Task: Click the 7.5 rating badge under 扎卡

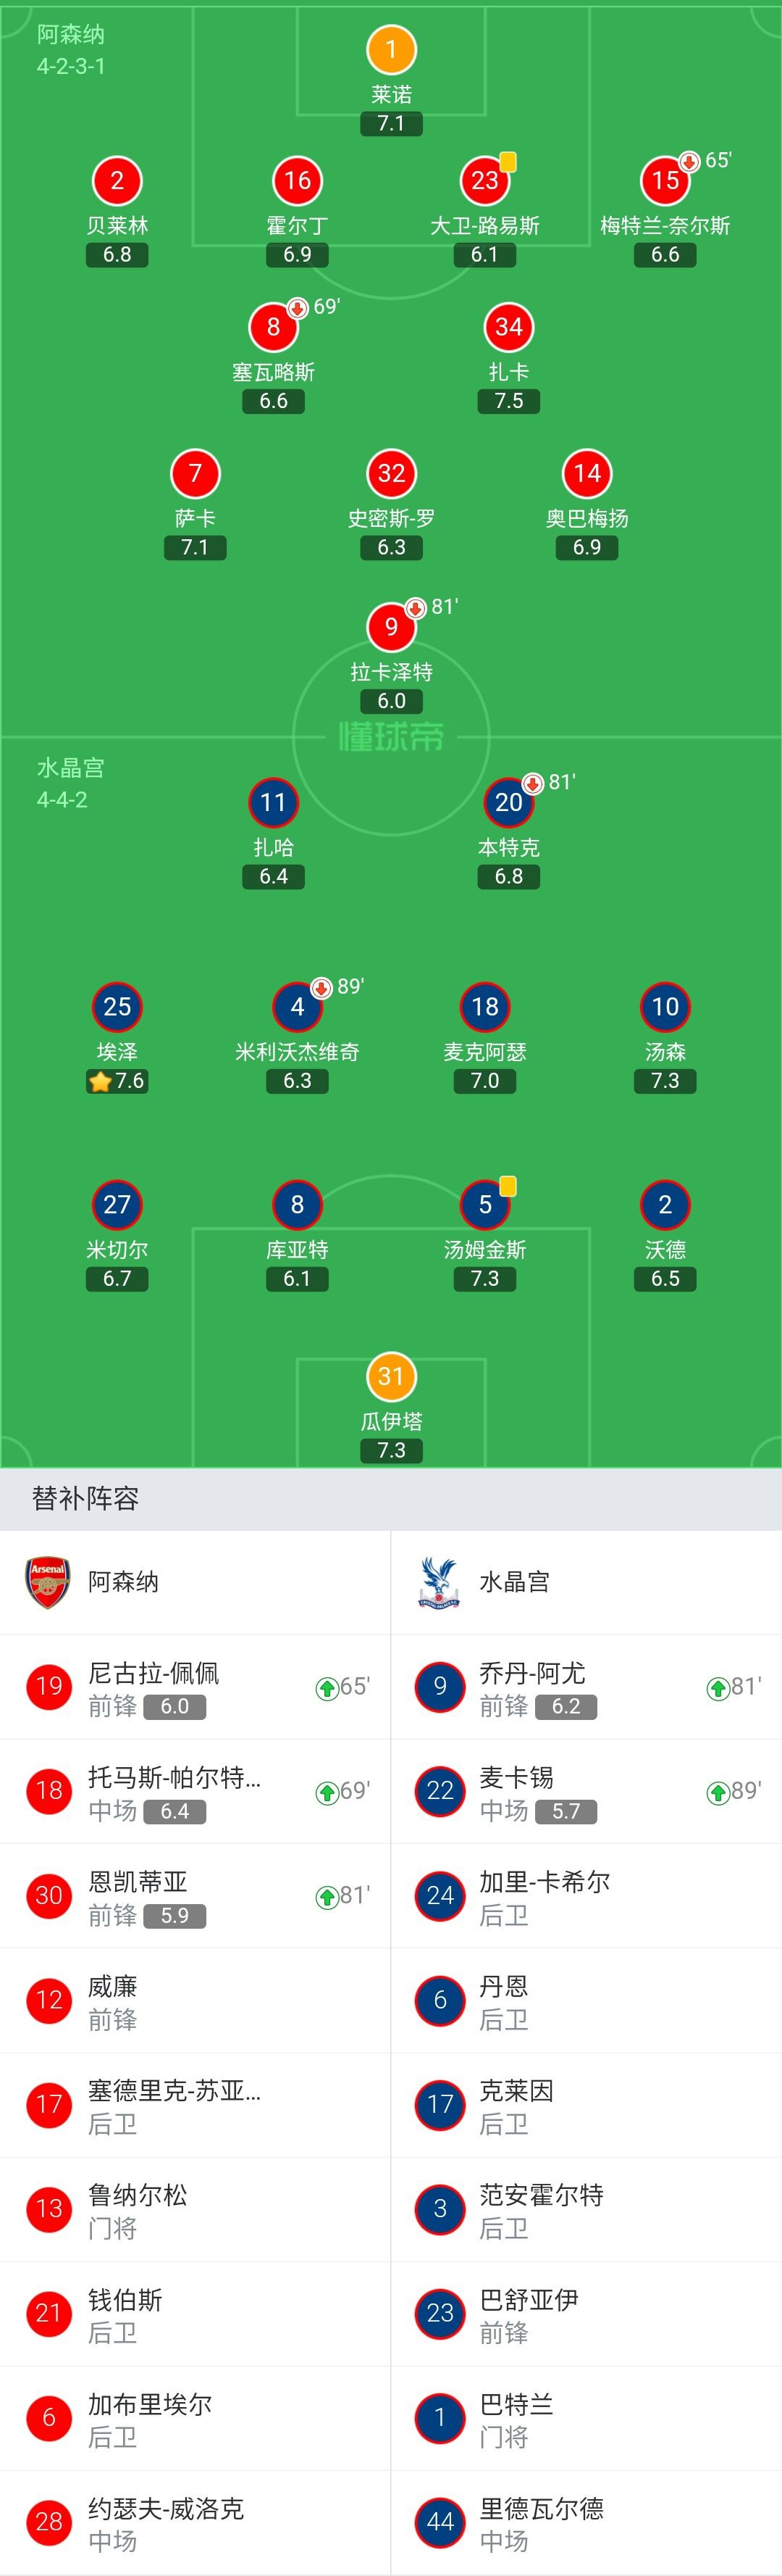Action: (508, 401)
